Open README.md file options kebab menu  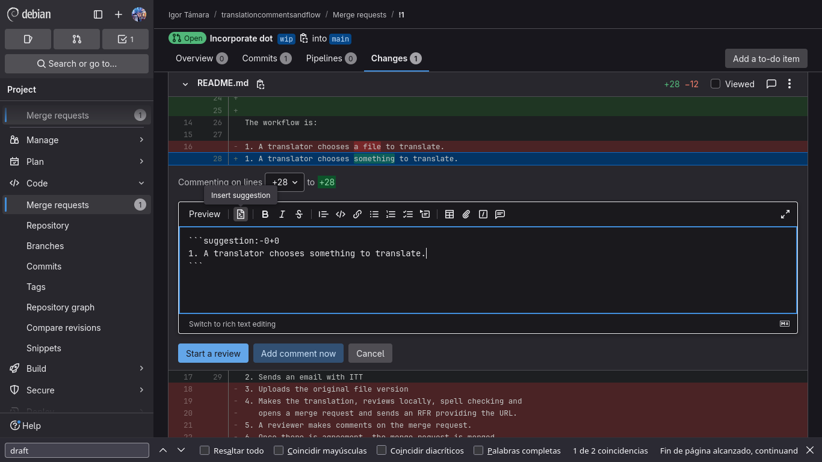click(790, 84)
